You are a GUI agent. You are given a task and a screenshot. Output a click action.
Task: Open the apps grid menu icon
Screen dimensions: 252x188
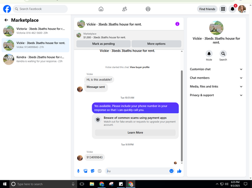pyautogui.click(x=223, y=9)
